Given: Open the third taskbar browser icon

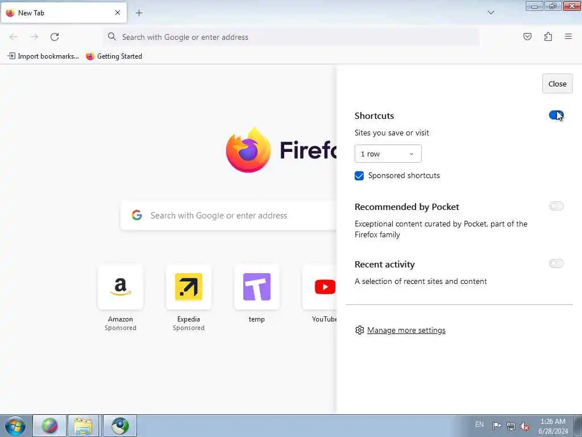Looking at the screenshot, I should (x=119, y=426).
